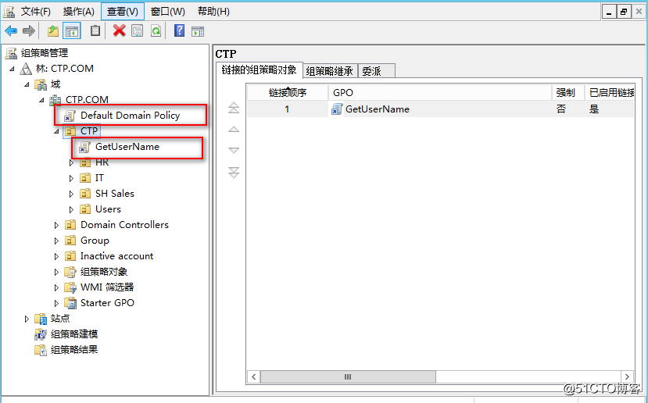Expand the Inactive account node
Screen dimensions: 648x403
[x=56, y=256]
